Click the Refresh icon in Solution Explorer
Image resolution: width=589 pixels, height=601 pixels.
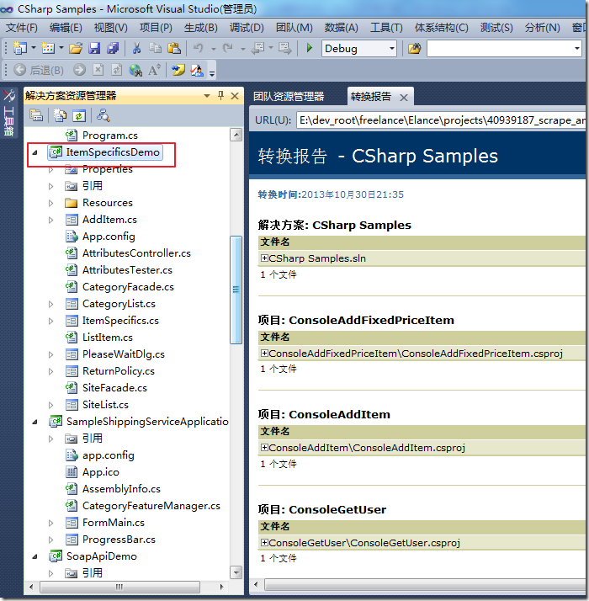click(78, 115)
